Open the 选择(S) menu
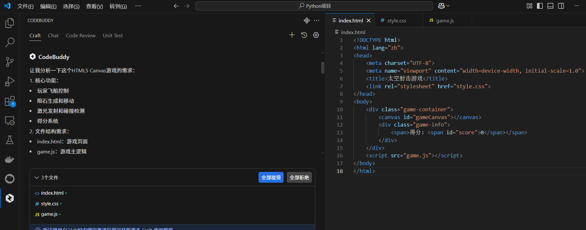The width and height of the screenshot is (586, 230). (x=71, y=6)
